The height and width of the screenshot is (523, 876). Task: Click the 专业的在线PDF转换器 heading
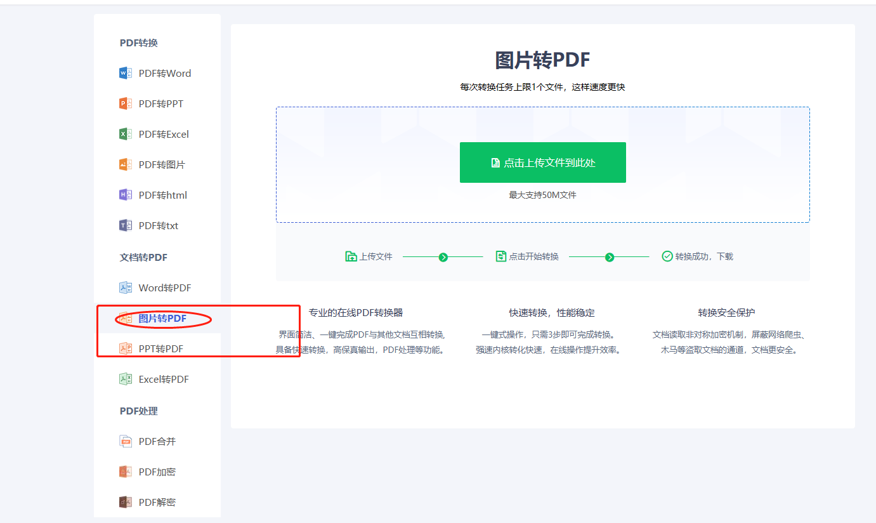(x=356, y=312)
